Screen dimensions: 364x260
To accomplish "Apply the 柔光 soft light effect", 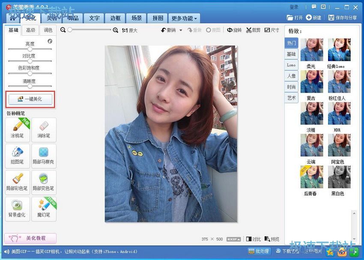I will pos(312,50).
